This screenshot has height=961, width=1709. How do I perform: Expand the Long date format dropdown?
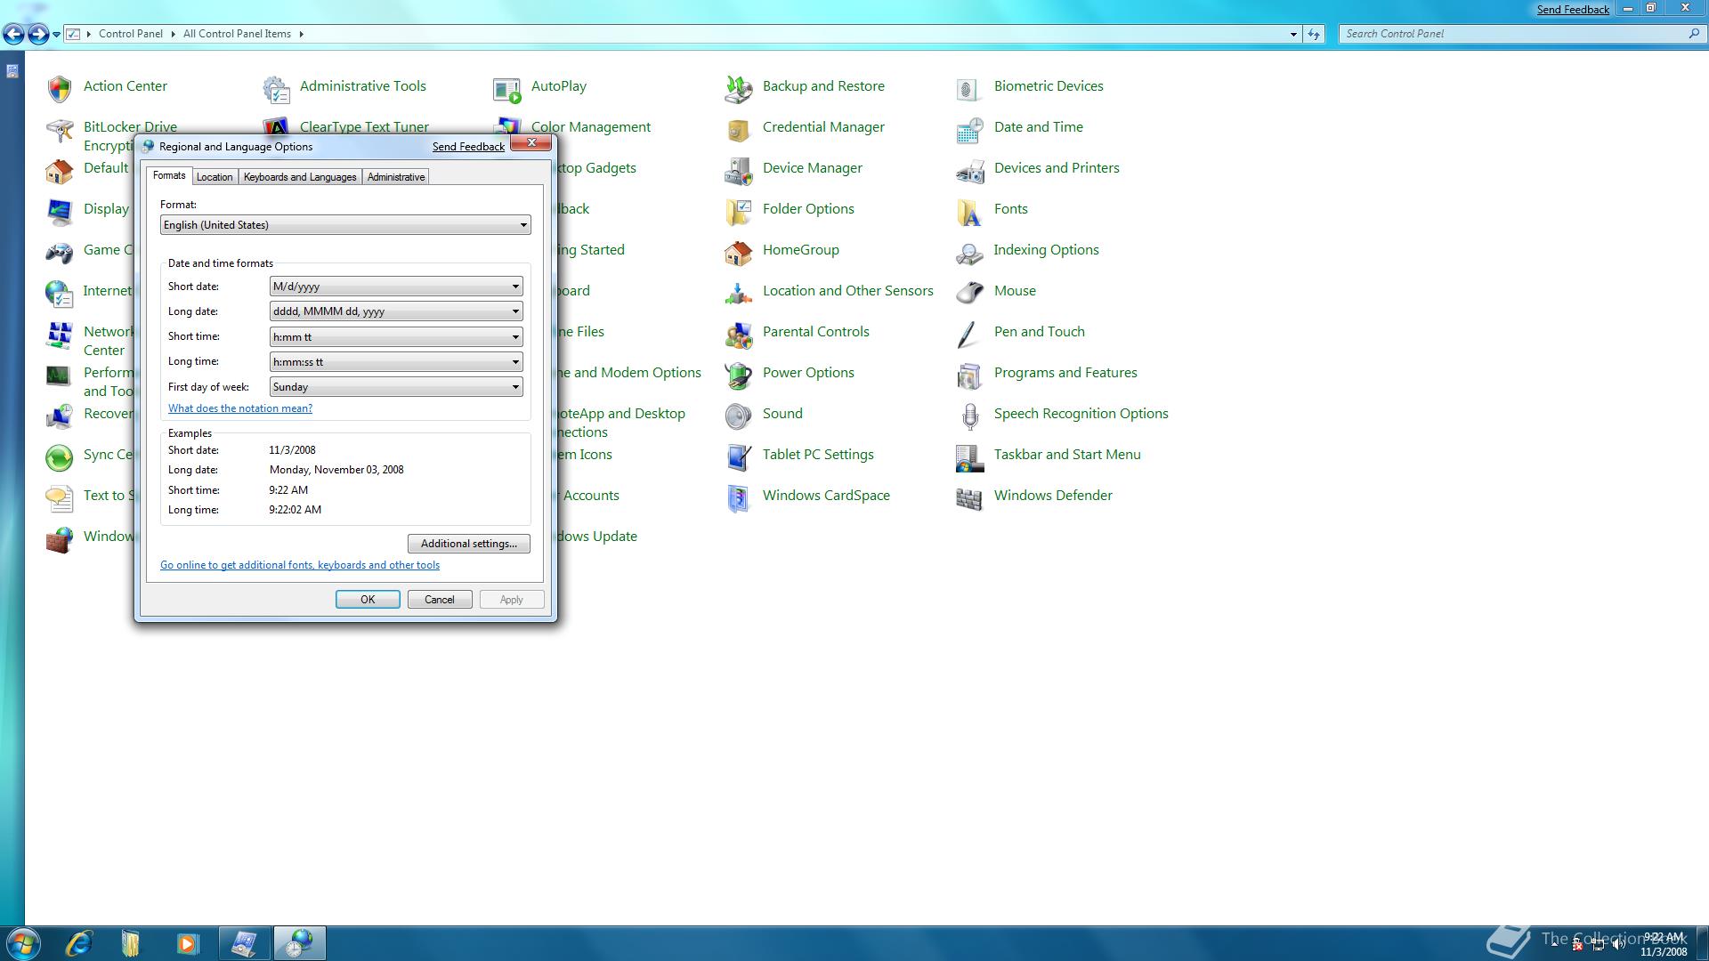pyautogui.click(x=396, y=311)
